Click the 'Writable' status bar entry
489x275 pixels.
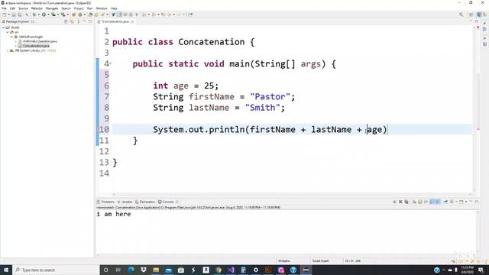(x=283, y=261)
